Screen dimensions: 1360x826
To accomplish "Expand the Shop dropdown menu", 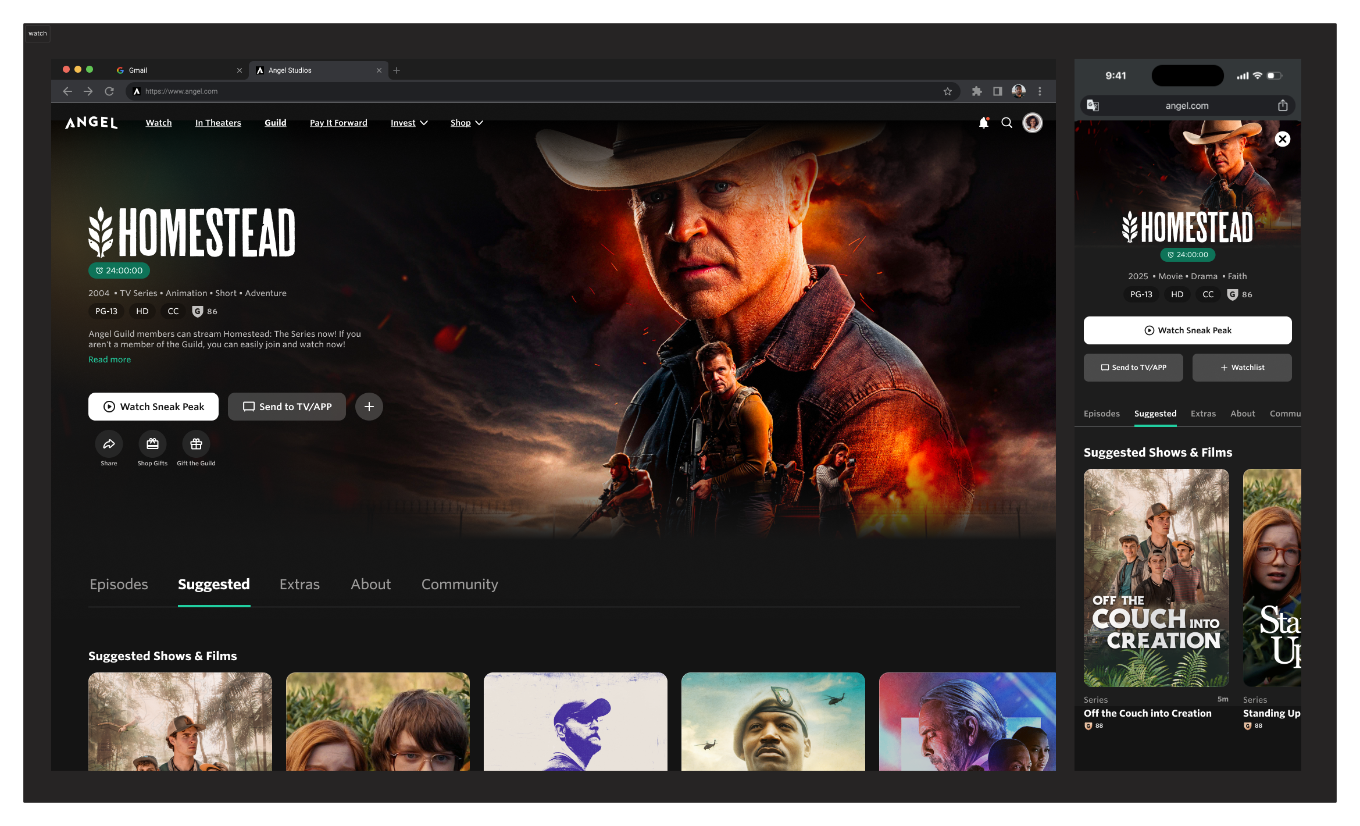I will [467, 123].
